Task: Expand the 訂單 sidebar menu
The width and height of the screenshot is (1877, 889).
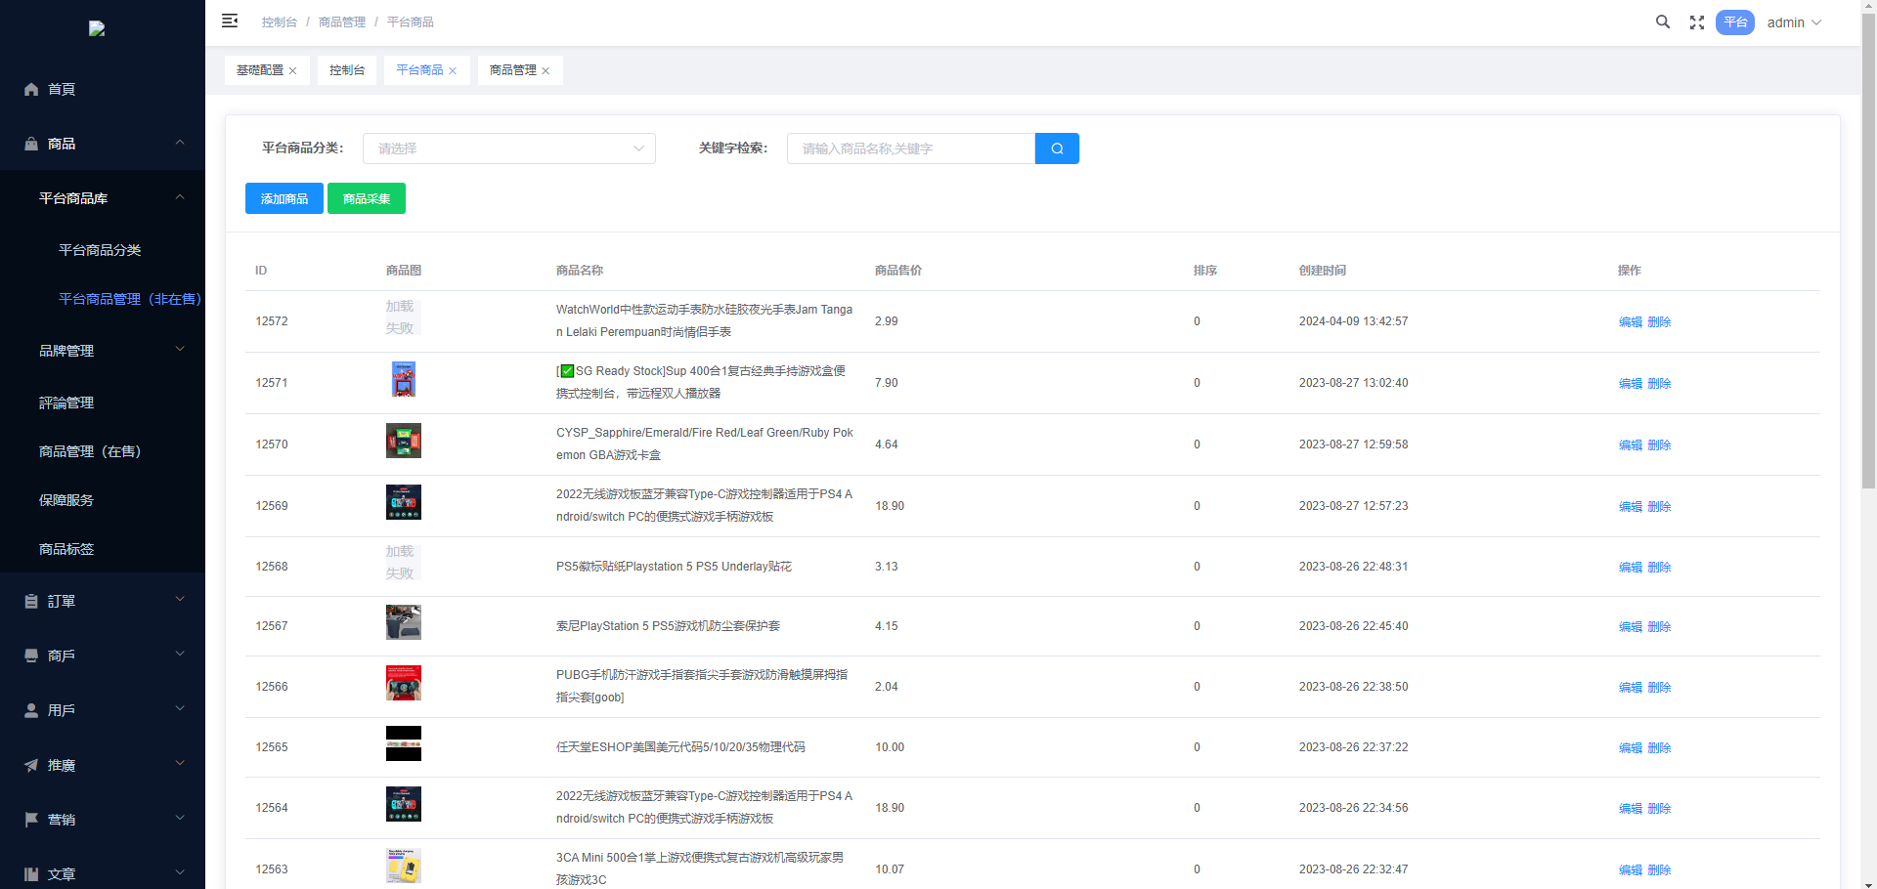Action: tap(103, 602)
